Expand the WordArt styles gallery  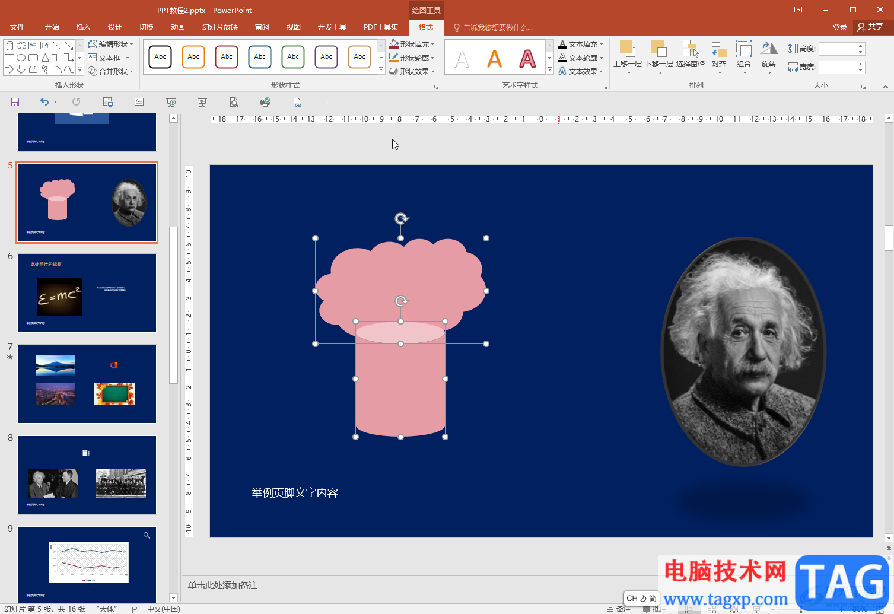pos(549,69)
